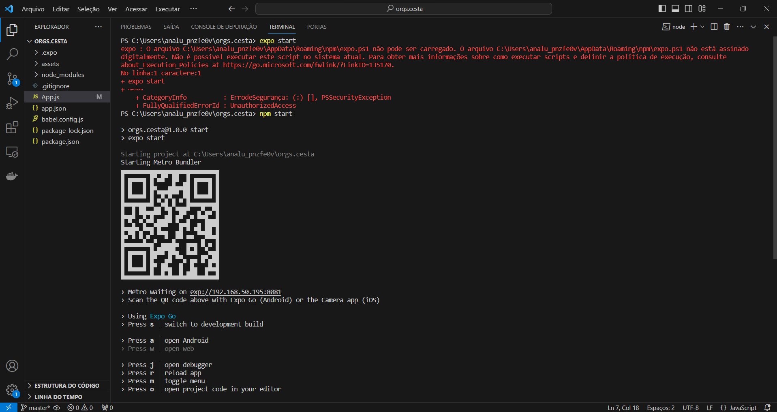Open the Acessar menu
This screenshot has width=777, height=412.
(136, 9)
